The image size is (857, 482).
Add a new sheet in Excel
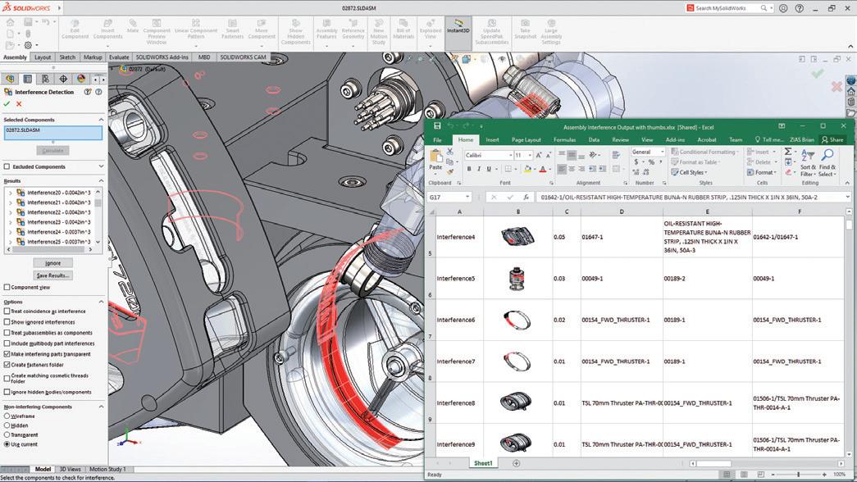[516, 463]
